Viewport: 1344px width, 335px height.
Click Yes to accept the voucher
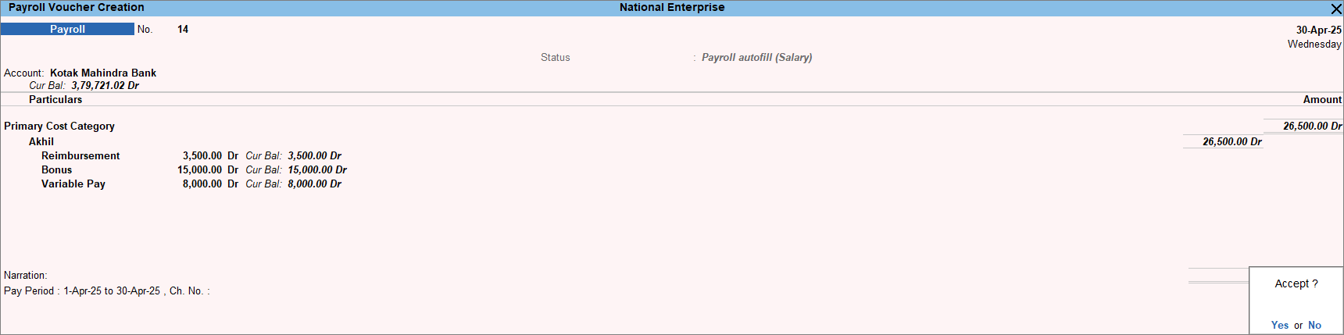point(1279,325)
